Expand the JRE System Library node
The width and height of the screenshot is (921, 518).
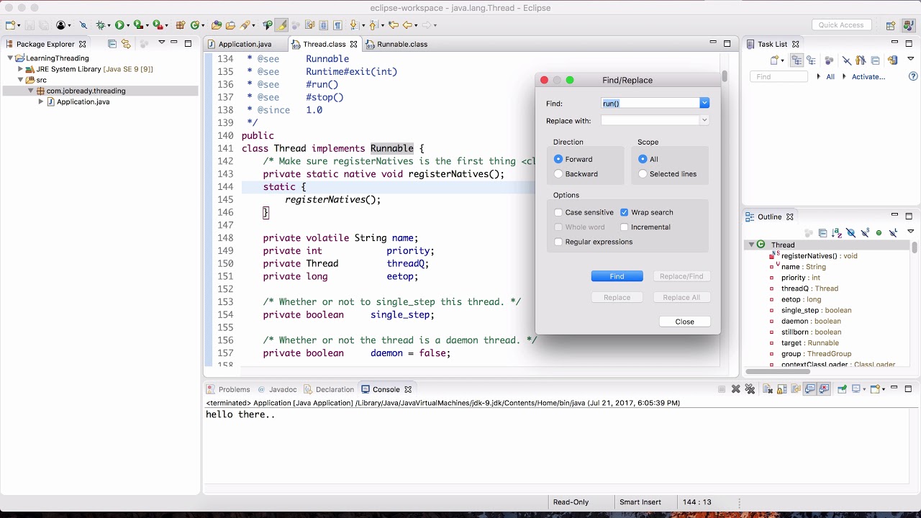click(19, 69)
